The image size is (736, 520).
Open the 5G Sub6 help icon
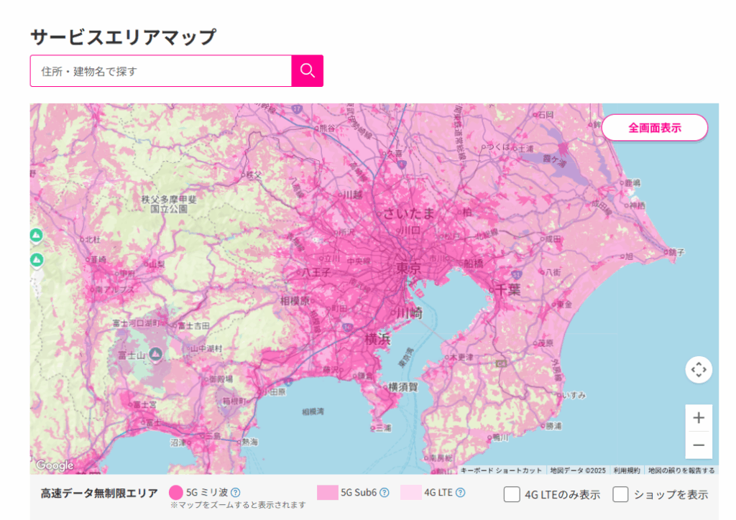point(385,493)
